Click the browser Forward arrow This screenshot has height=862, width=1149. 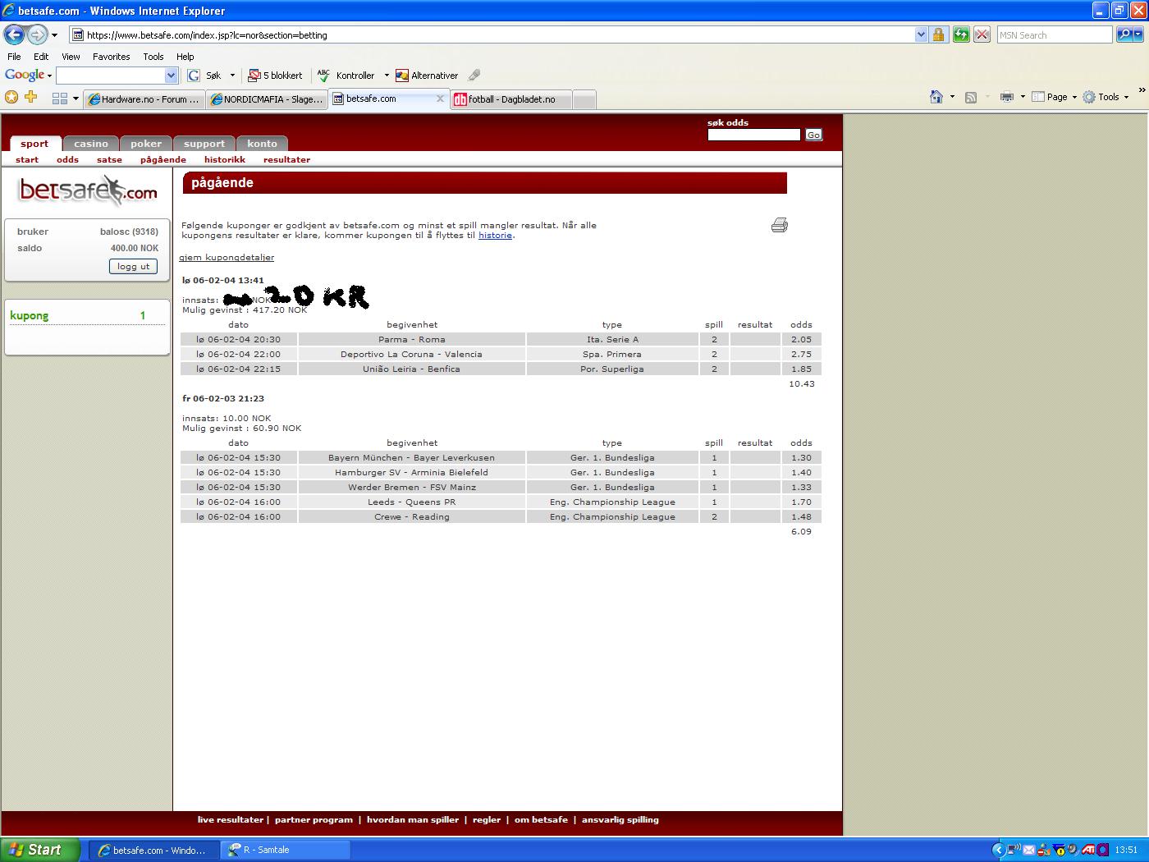click(37, 34)
